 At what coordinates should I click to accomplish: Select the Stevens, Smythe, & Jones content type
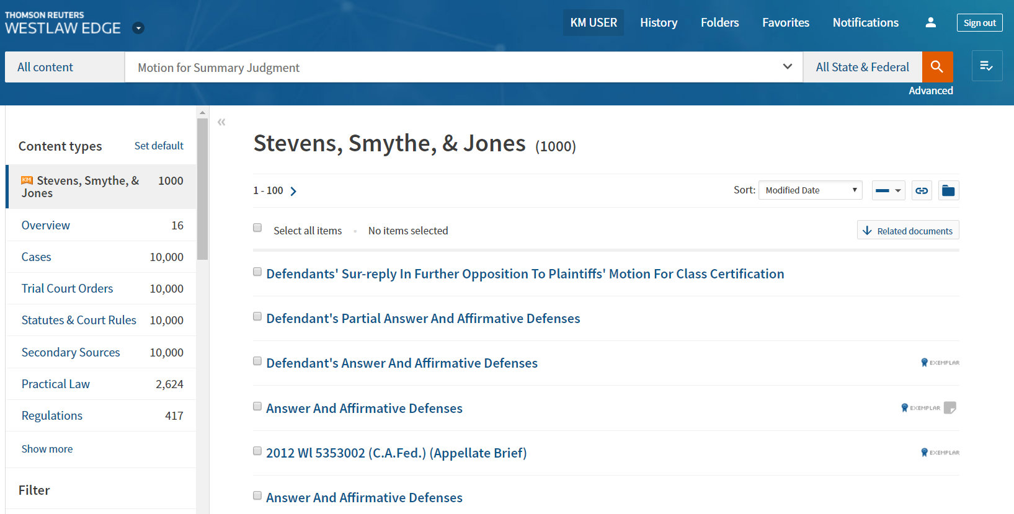[x=101, y=187]
